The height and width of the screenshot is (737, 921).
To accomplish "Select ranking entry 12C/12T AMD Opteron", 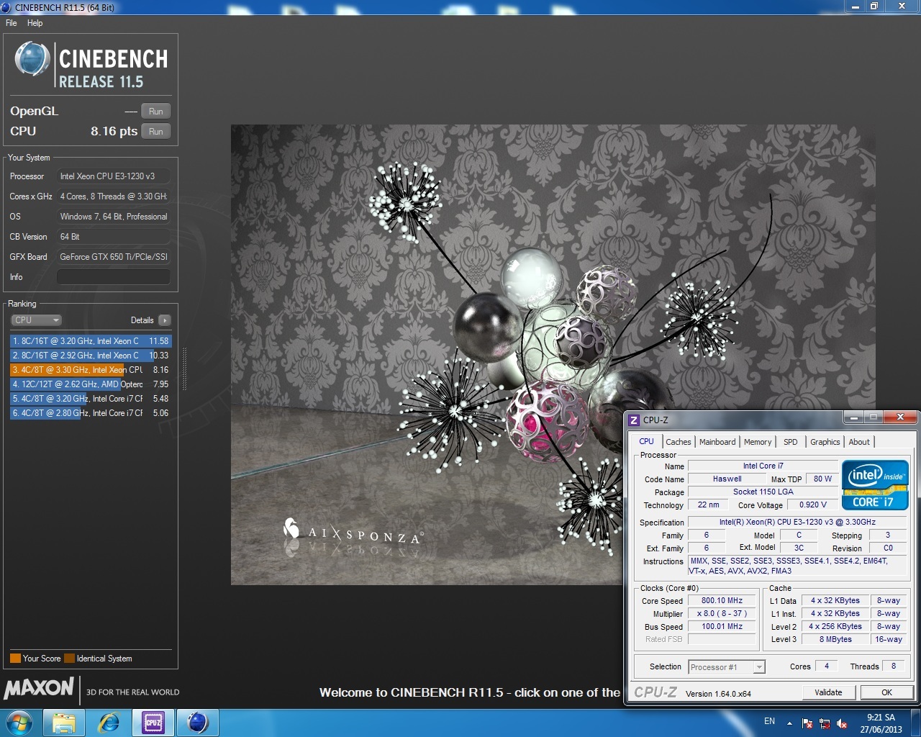I will 91,384.
